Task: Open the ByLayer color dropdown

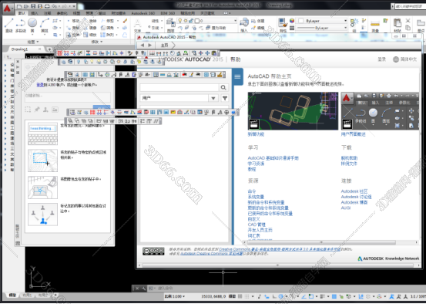Action: (x=345, y=21)
